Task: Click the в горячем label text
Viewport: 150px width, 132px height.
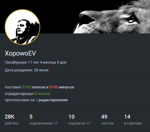Action: 133,123
